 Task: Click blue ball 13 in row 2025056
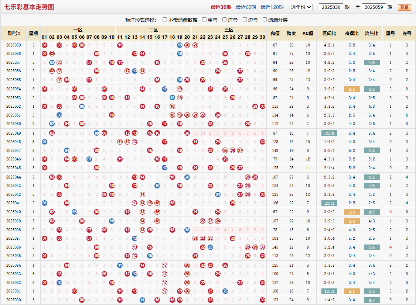[135, 71]
